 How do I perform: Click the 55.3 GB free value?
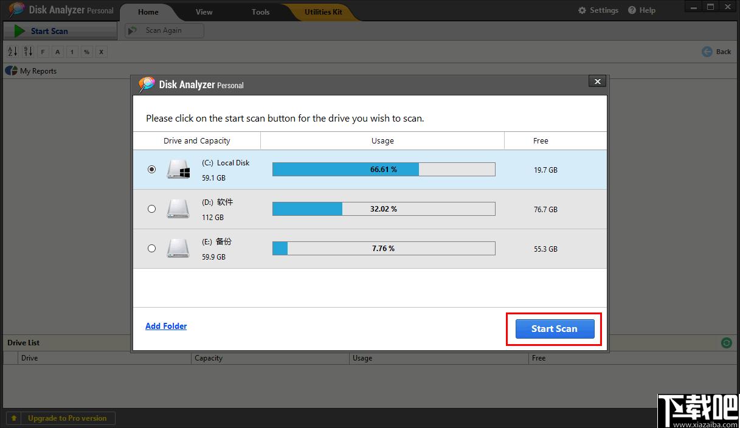click(545, 249)
